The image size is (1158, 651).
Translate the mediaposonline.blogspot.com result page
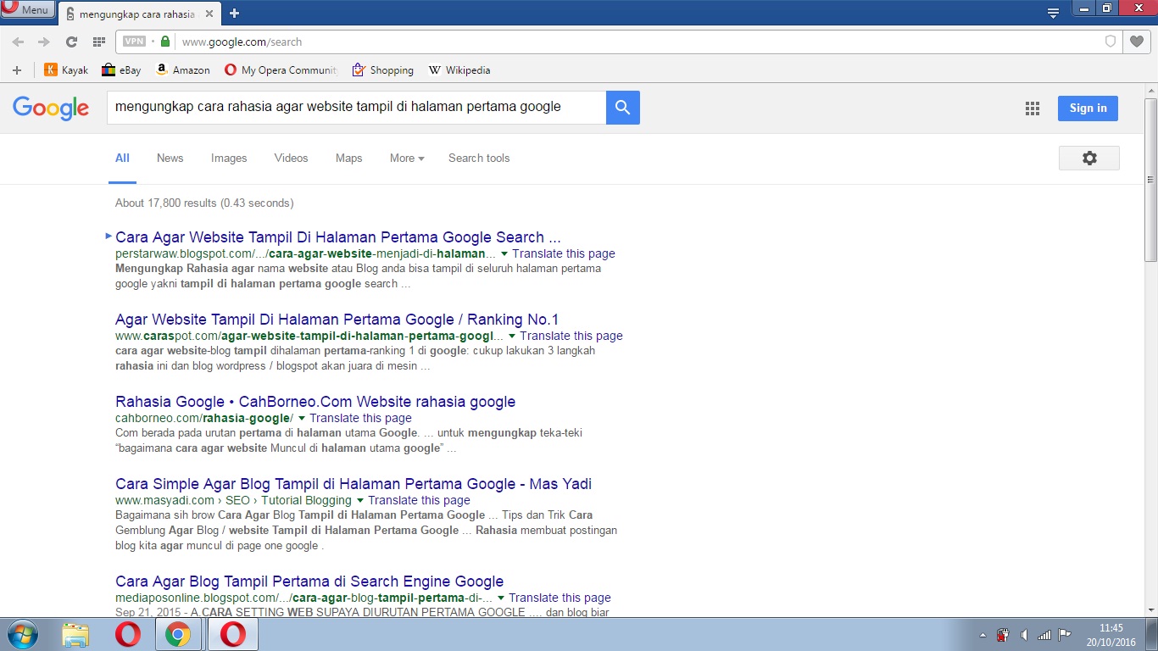click(560, 598)
